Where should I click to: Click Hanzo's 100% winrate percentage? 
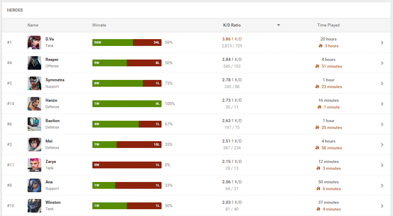pos(170,104)
